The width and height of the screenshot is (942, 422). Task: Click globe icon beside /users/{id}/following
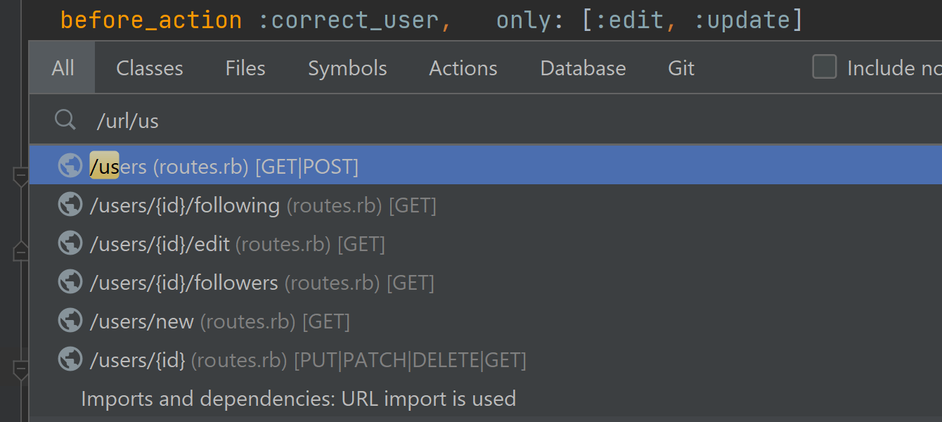pyautogui.click(x=70, y=205)
